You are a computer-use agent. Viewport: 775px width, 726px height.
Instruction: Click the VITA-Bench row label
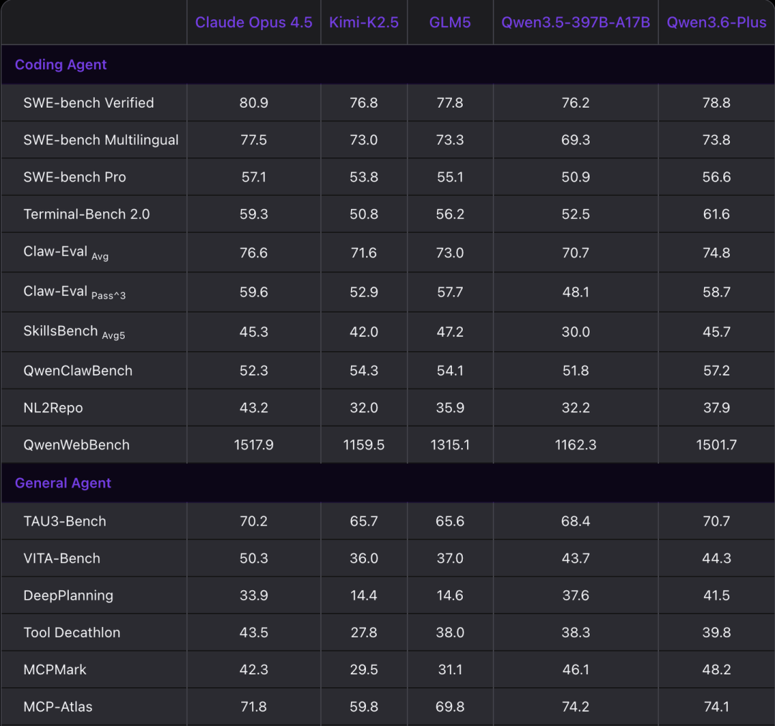tap(62, 559)
